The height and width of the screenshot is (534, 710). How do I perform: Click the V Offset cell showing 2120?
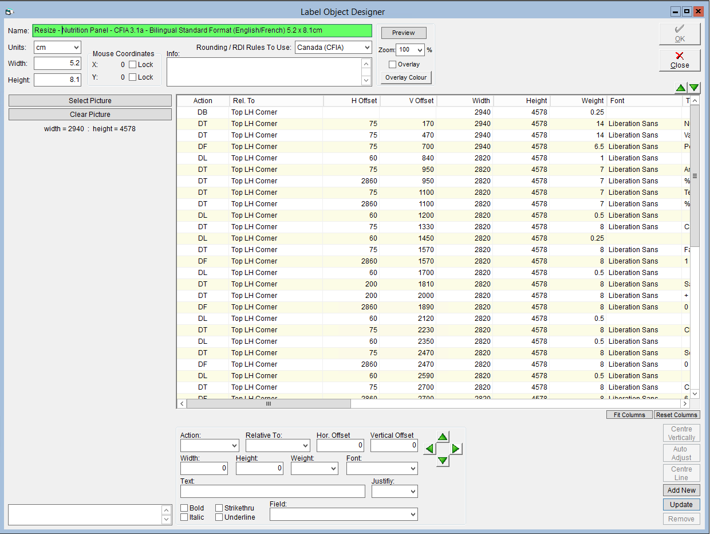click(408, 319)
